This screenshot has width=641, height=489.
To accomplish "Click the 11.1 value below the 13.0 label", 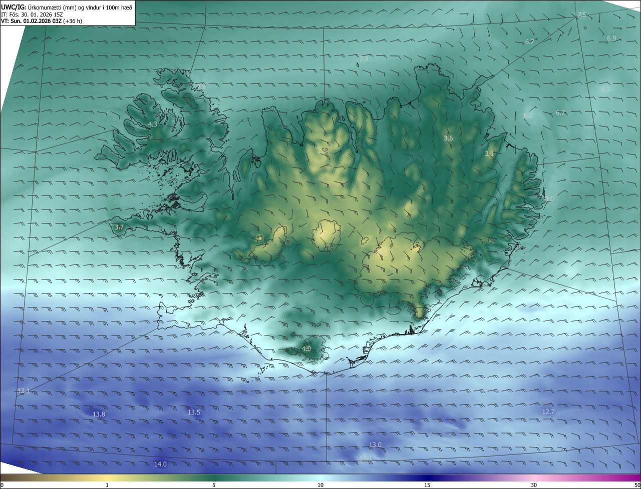I will (366, 457).
